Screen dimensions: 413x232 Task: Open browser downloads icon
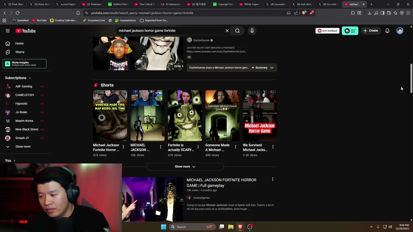(369, 13)
